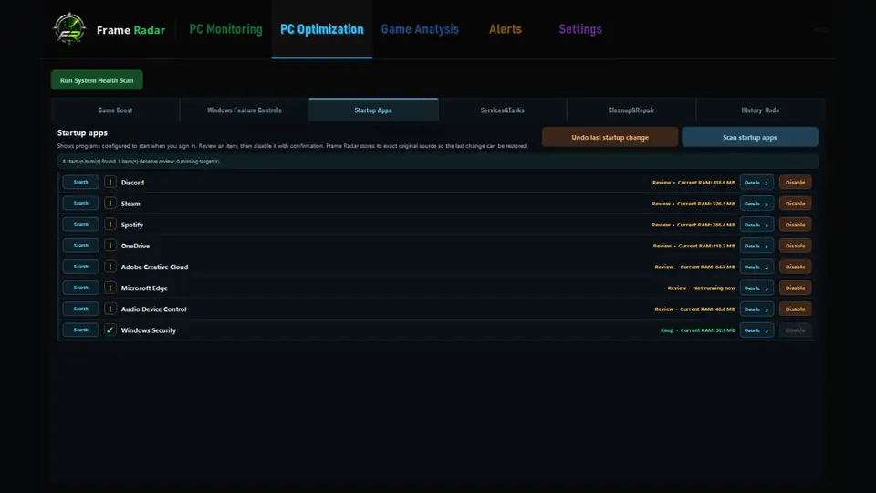Switch to the Game Boost sub-tab

[115, 110]
